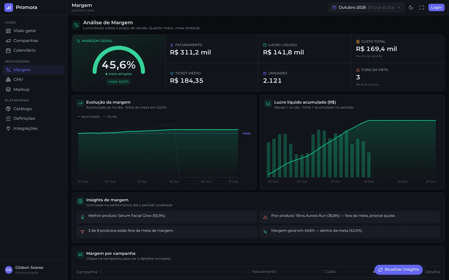Click the Gildson Soares profile name

tap(29, 267)
